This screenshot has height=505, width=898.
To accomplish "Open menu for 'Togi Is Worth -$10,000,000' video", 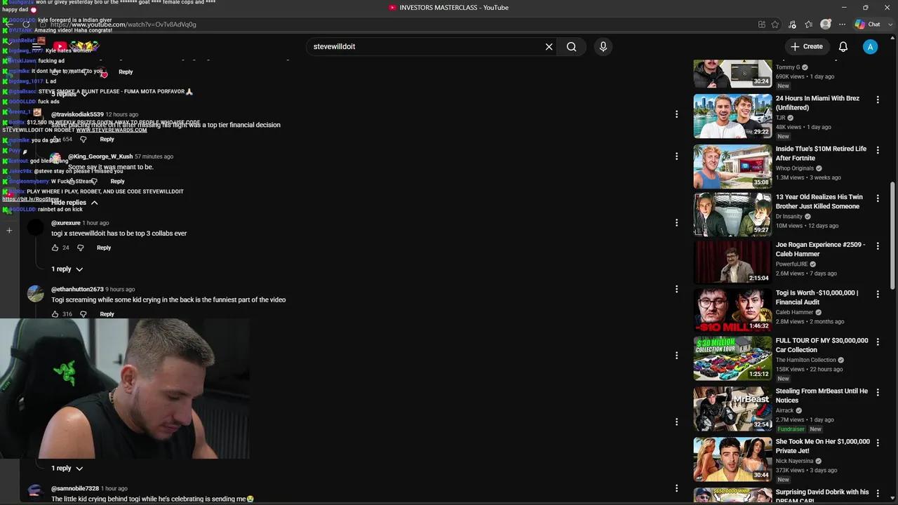I will click(877, 294).
